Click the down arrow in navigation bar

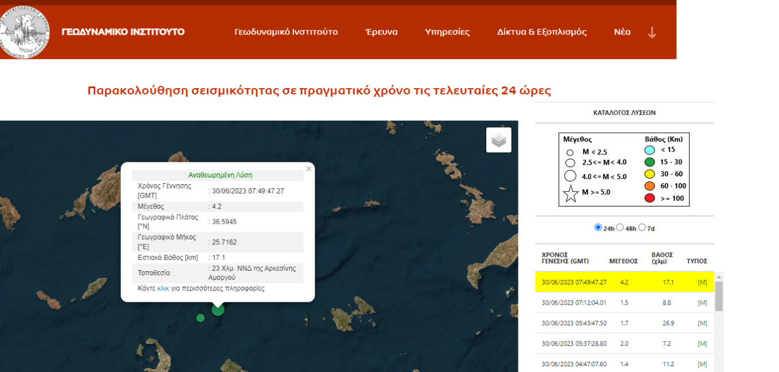pyautogui.click(x=652, y=33)
